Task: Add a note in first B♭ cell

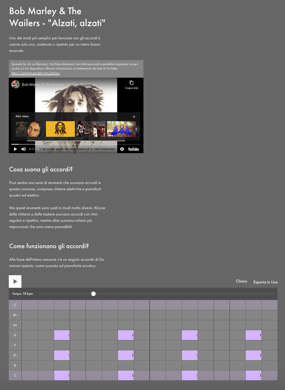Action: 30,315
